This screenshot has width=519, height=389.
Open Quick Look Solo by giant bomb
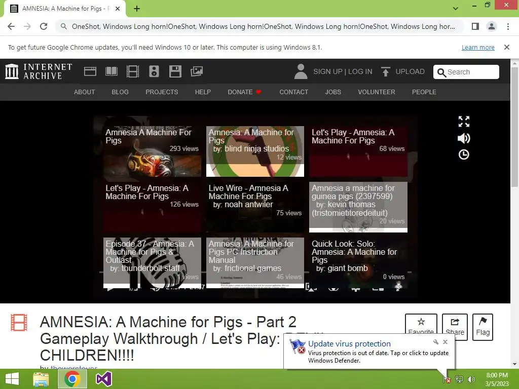click(x=358, y=263)
